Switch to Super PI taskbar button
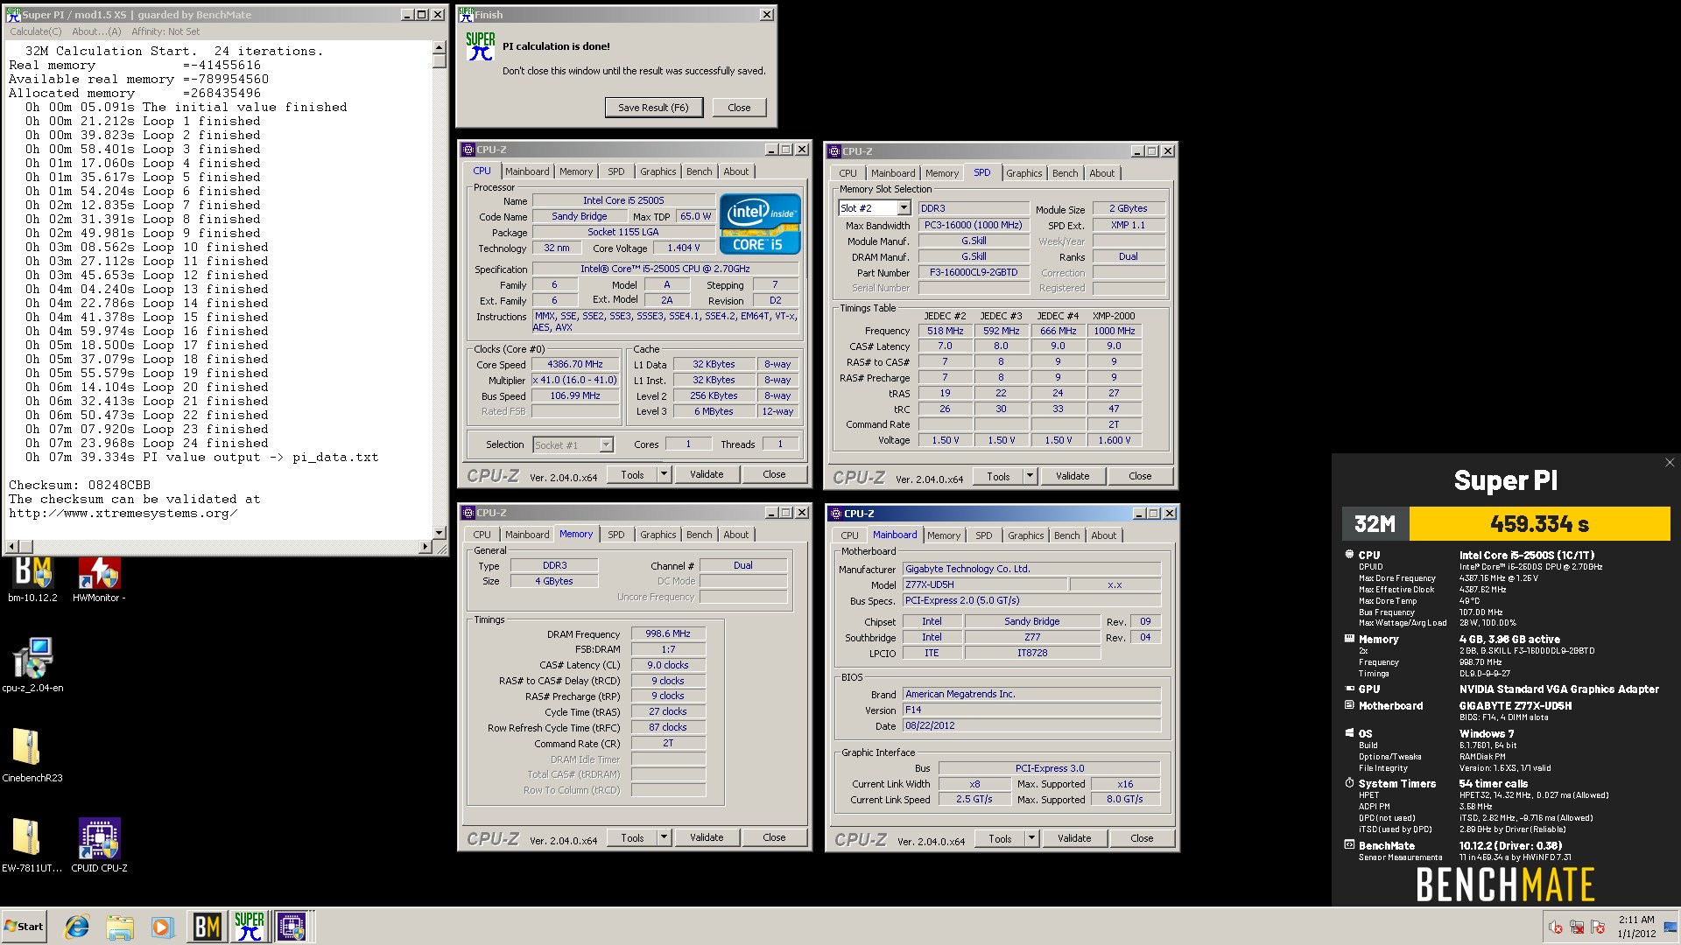This screenshot has width=1681, height=945. [250, 927]
